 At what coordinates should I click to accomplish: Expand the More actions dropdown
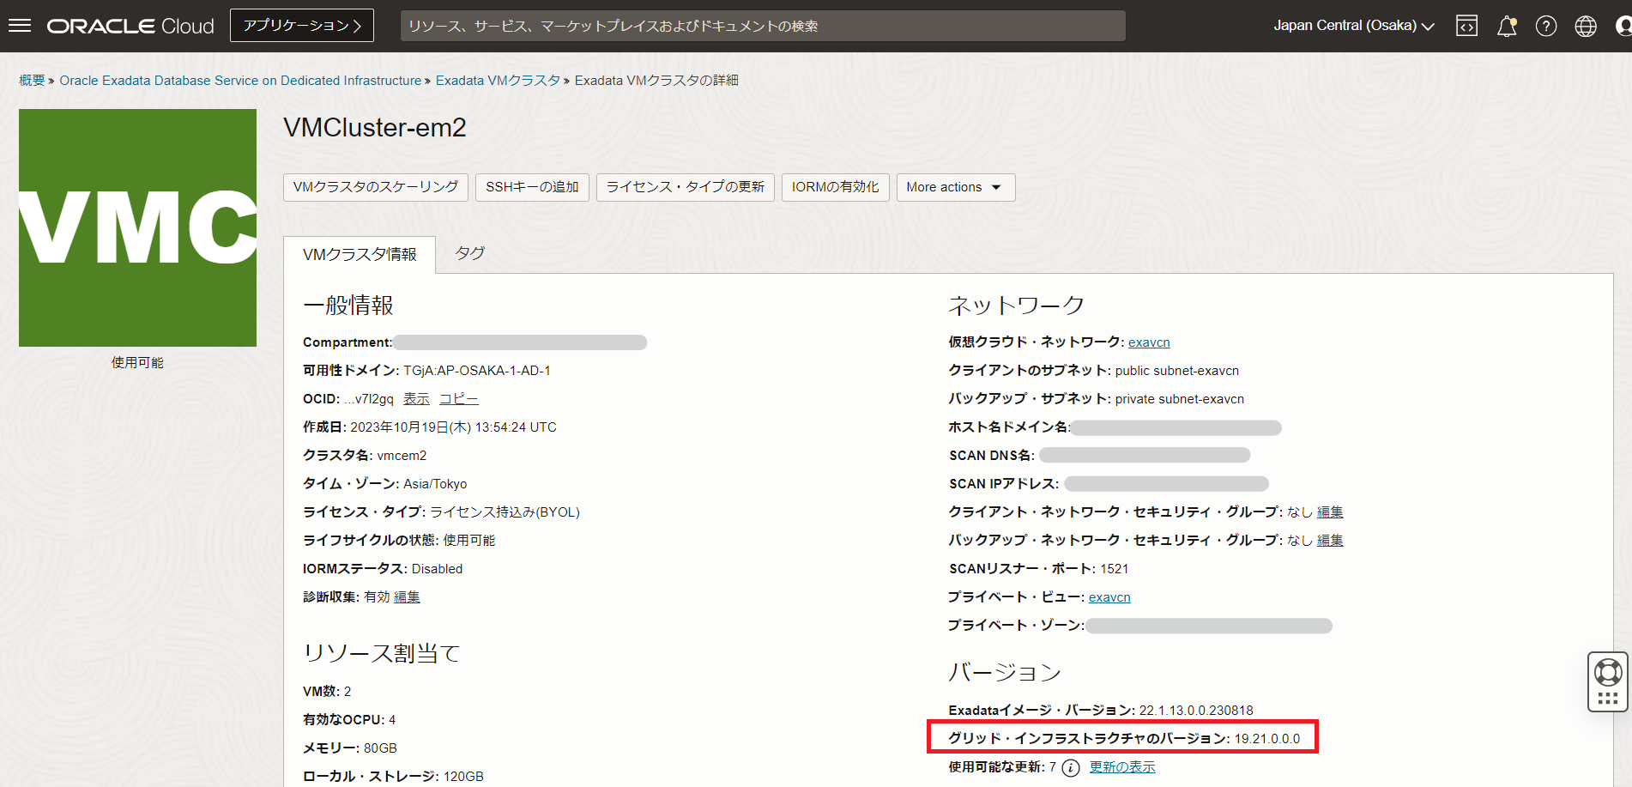point(955,187)
